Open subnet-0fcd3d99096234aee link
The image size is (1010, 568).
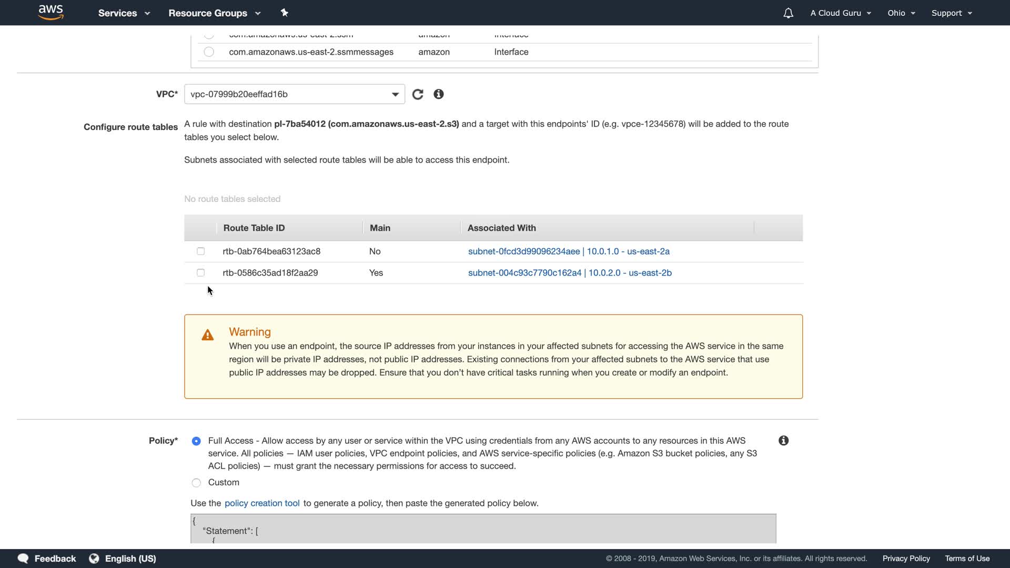(x=523, y=251)
